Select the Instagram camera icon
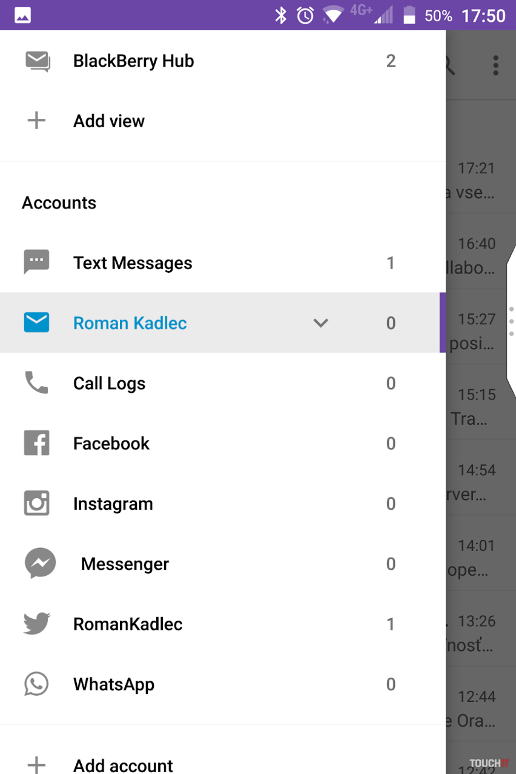 [36, 504]
